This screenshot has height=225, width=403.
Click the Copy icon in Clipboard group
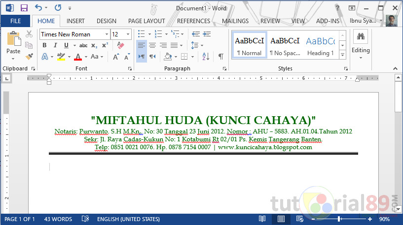click(x=29, y=45)
